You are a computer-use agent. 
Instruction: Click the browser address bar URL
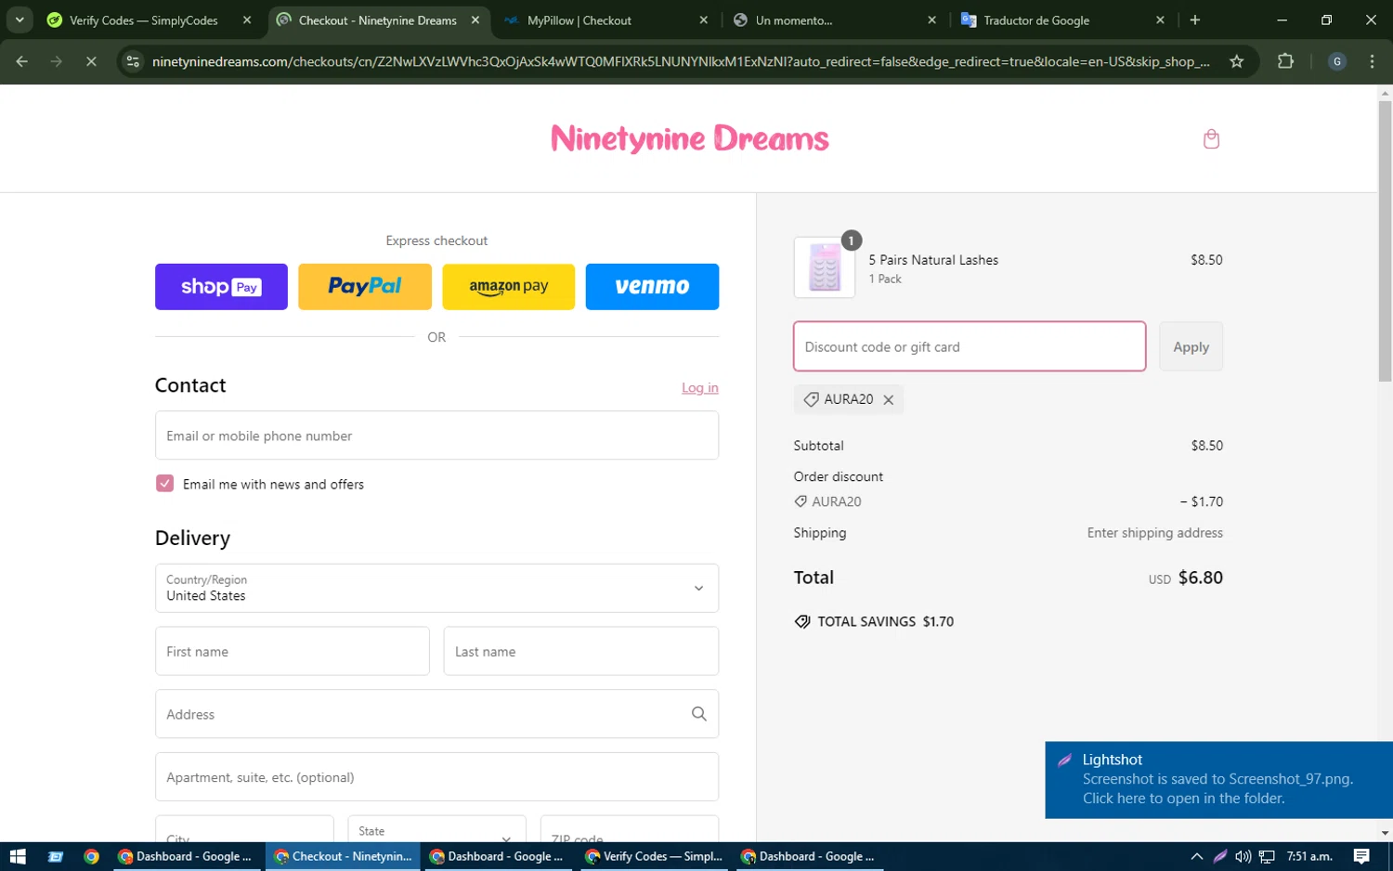click(681, 61)
